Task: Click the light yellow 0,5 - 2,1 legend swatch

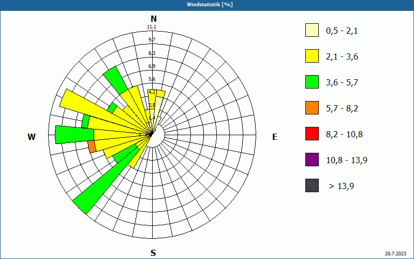Action: [x=312, y=30]
